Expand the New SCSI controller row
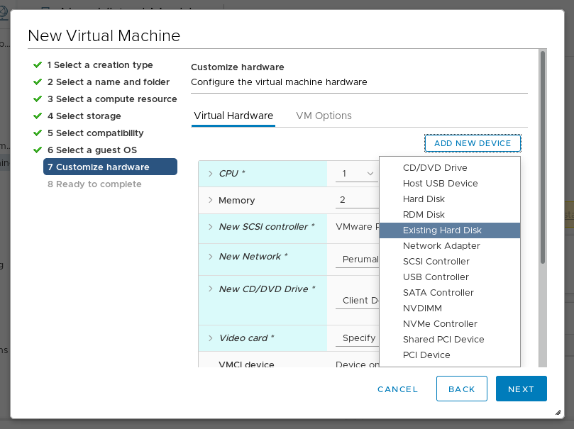This screenshot has width=574, height=429. [x=210, y=227]
